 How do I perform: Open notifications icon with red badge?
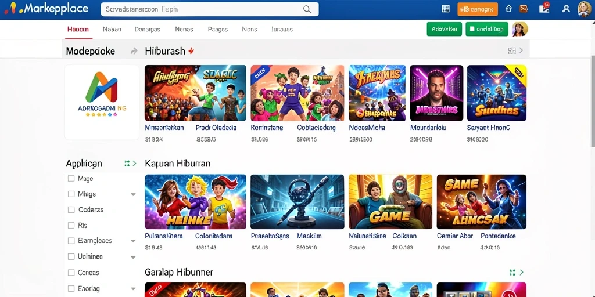[x=544, y=8]
